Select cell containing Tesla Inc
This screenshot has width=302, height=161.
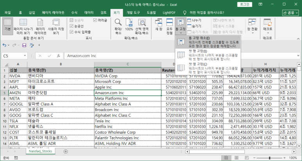(127, 121)
